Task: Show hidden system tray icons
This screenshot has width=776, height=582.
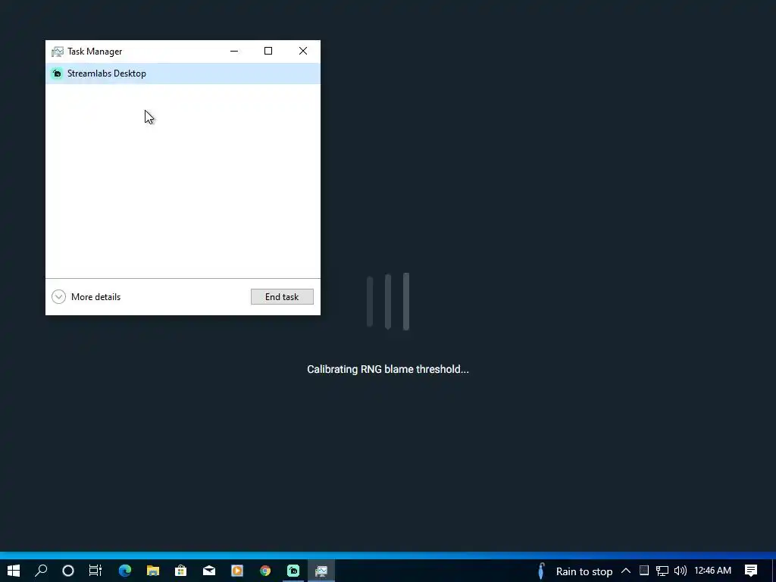Action: pyautogui.click(x=626, y=571)
